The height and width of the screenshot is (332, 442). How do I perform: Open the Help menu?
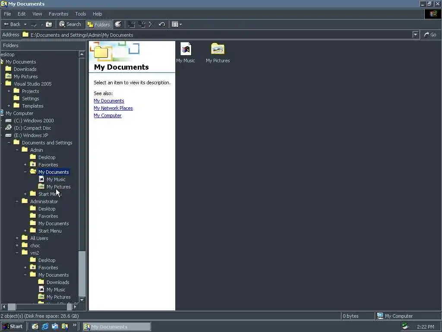pyautogui.click(x=97, y=14)
